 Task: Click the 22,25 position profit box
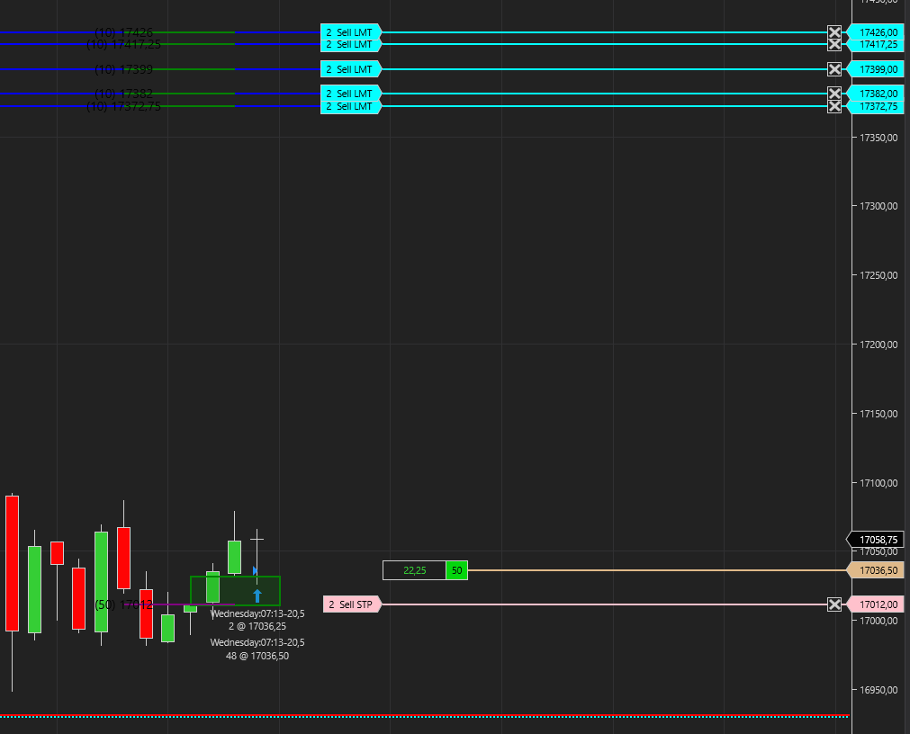[x=414, y=570]
